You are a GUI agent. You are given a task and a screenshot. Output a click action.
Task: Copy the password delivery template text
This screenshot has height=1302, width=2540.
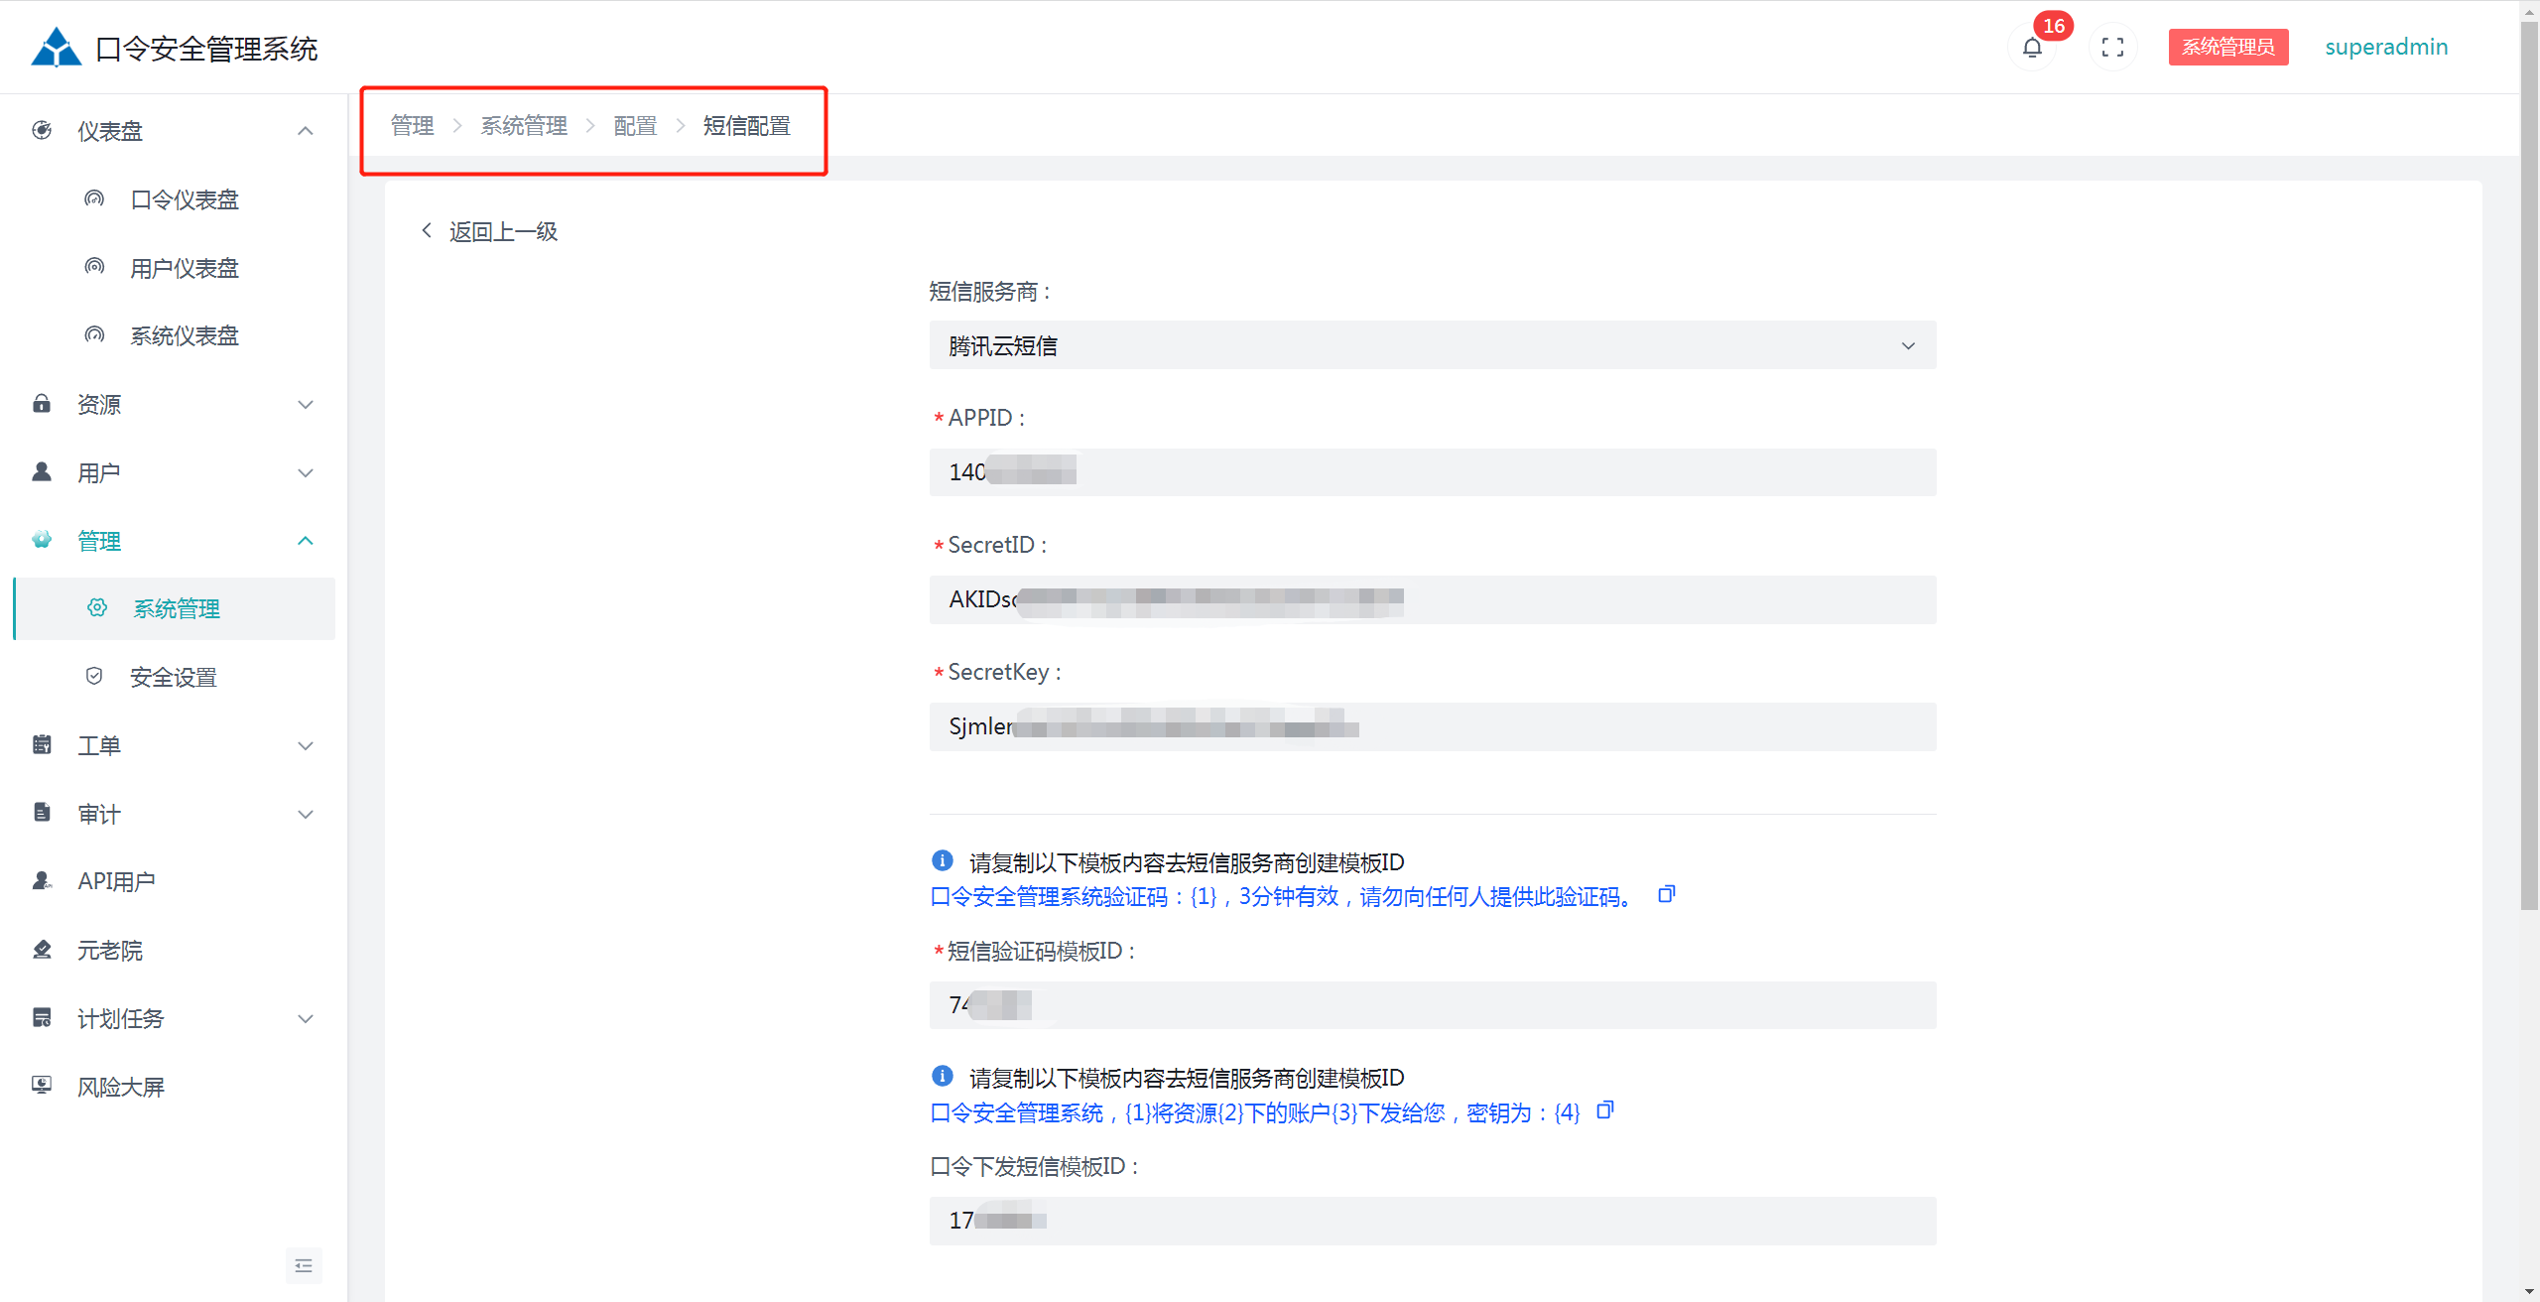1605,1110
